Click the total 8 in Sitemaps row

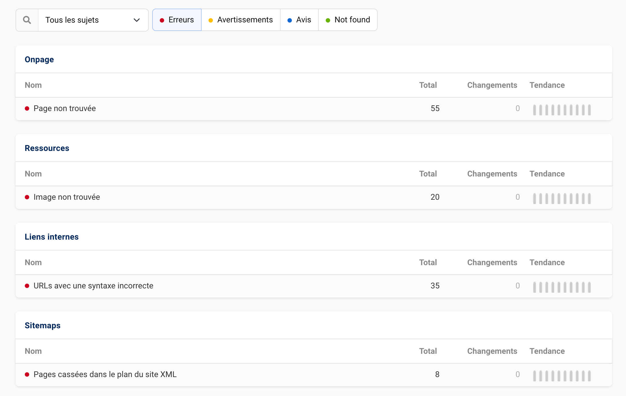coord(437,374)
